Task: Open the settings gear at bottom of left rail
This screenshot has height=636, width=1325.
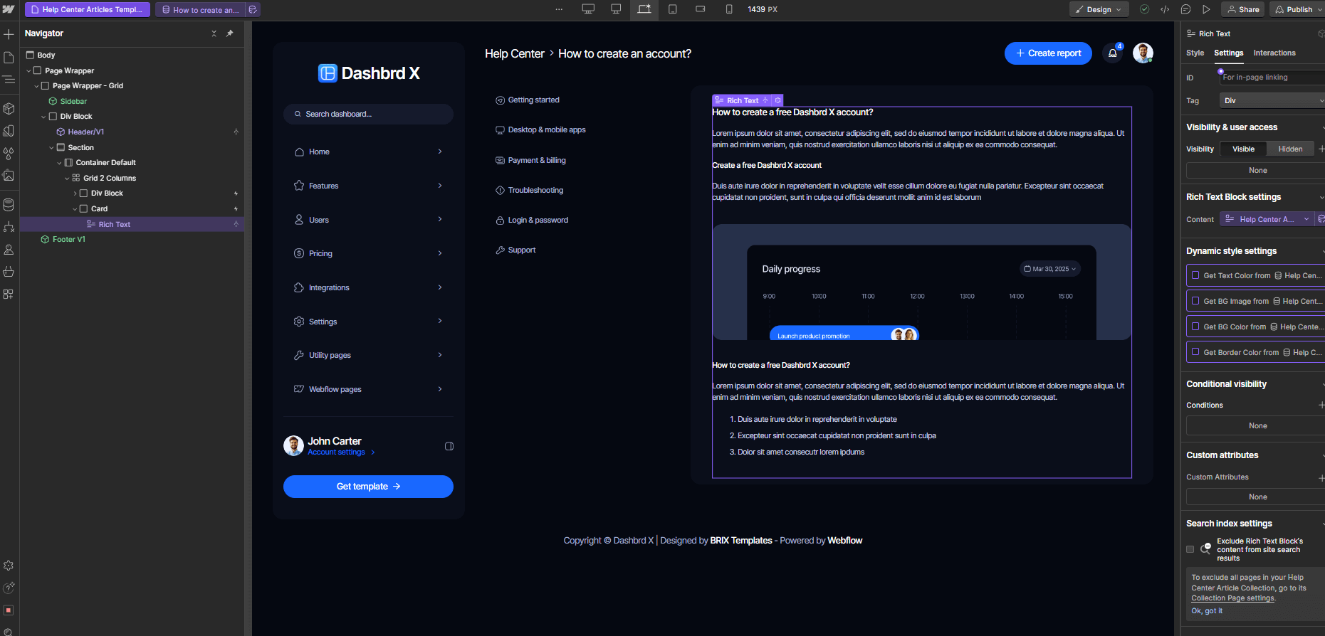Action: (x=9, y=566)
